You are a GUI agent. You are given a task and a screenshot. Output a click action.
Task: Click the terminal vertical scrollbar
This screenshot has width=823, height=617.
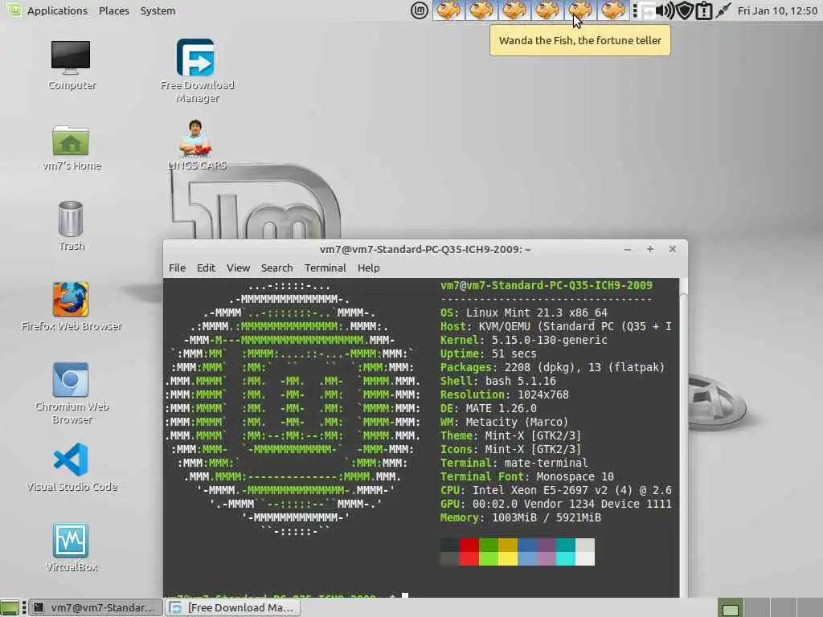pos(683,438)
